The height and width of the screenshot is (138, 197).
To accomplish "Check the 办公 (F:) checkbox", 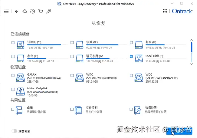I will pos(13,56).
